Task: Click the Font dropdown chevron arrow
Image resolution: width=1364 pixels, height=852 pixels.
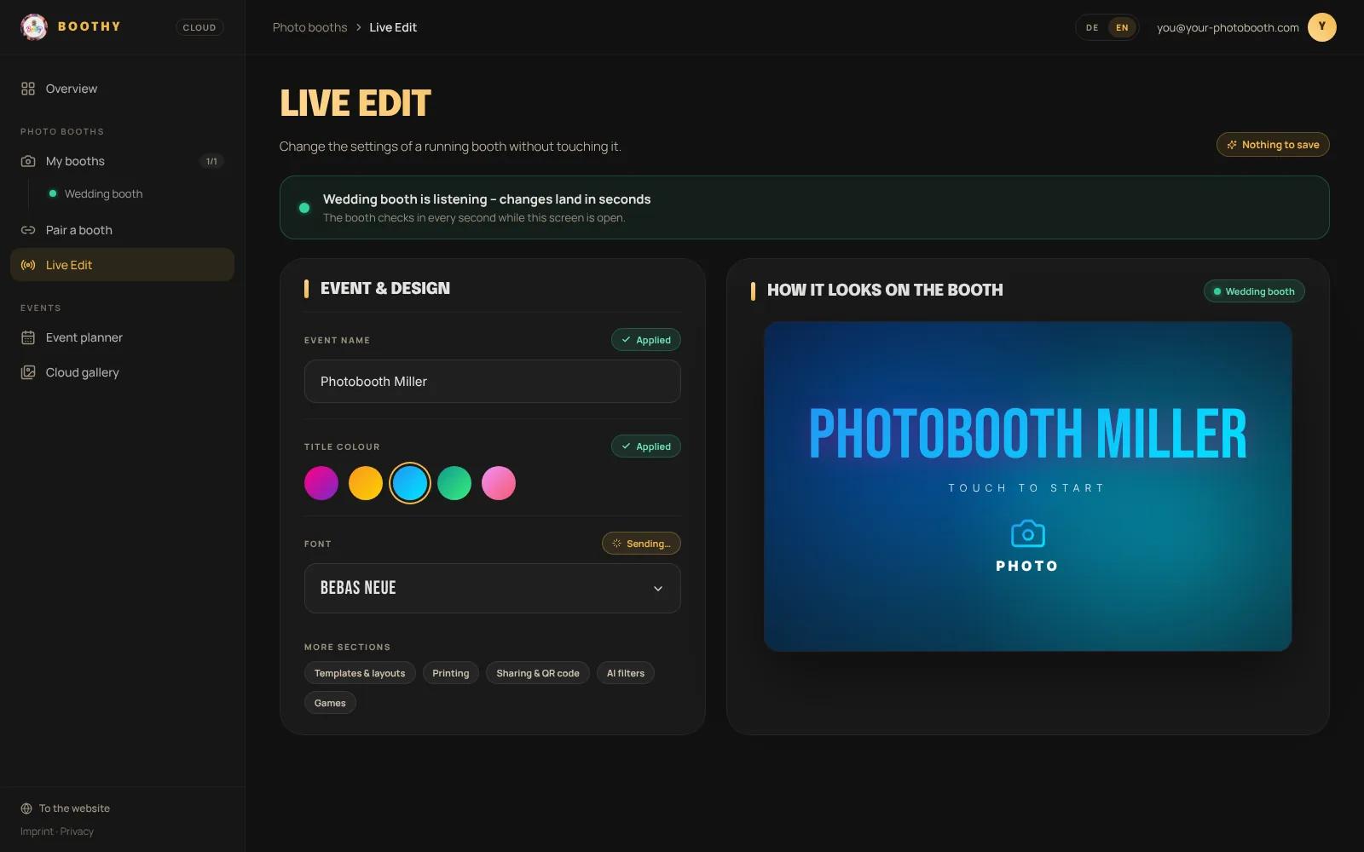Action: pyautogui.click(x=658, y=589)
